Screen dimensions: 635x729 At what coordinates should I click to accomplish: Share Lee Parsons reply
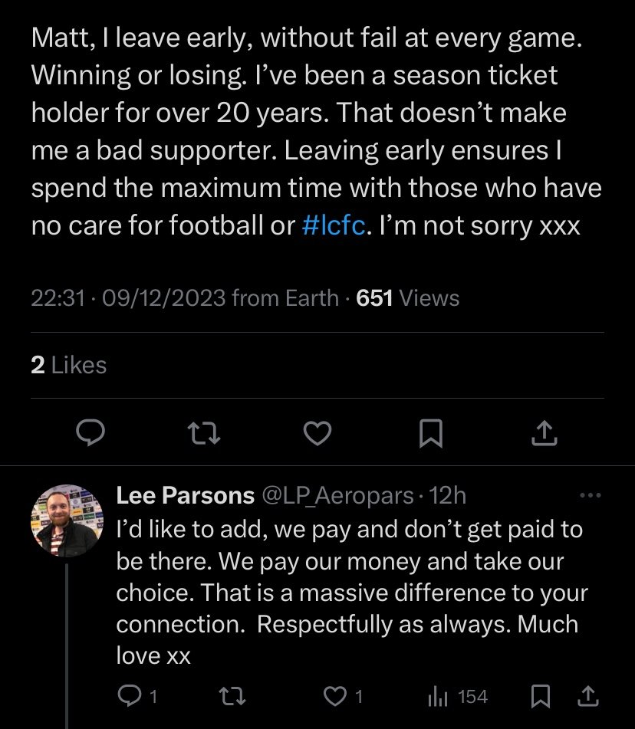(588, 696)
